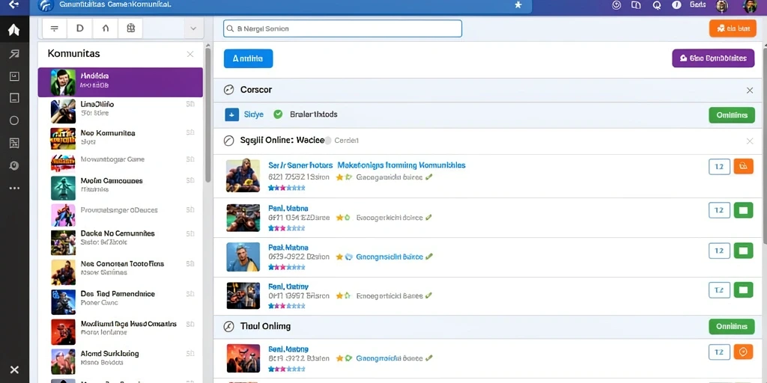Click the X icon at the sidebar bottom
767x383 pixels.
14,370
